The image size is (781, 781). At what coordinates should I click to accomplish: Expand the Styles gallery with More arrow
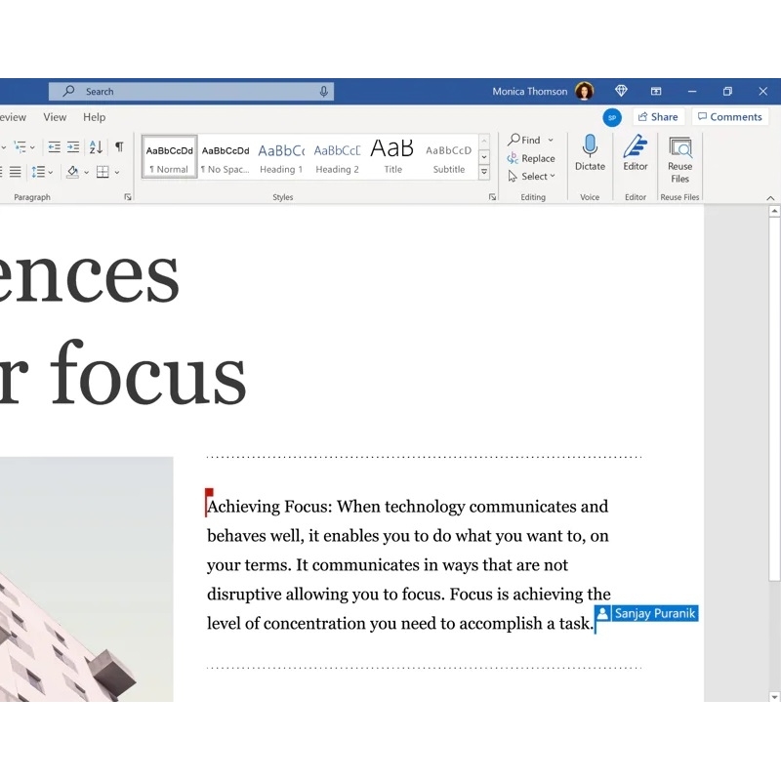[x=484, y=171]
